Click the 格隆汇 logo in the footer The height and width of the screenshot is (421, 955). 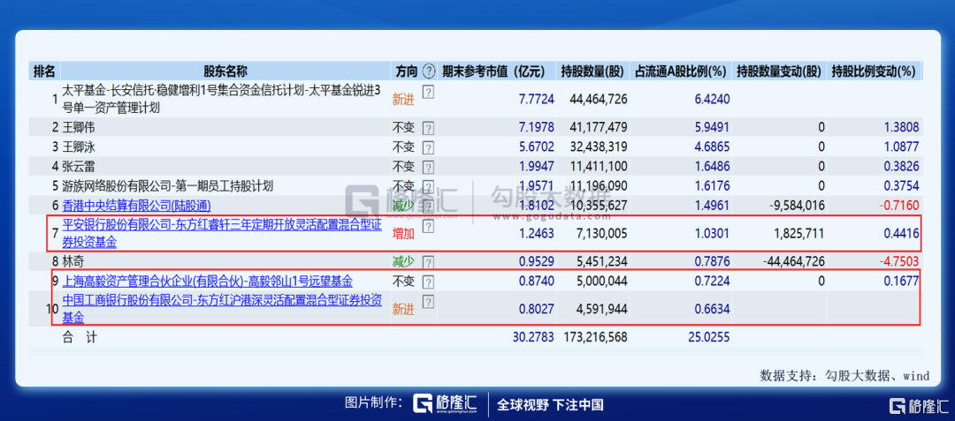[x=445, y=403]
